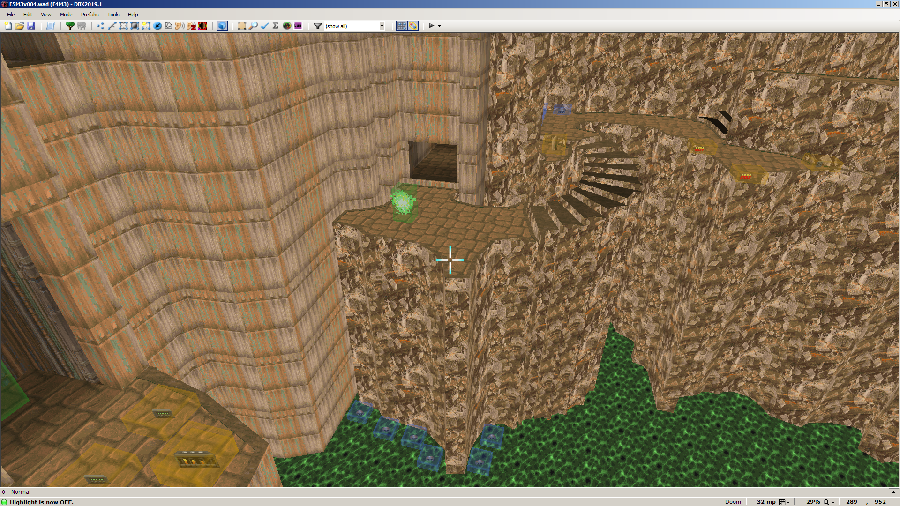Screen dimensions: 900x506
Task: Open grid size menu next to 32 mp
Action: [784, 502]
